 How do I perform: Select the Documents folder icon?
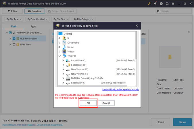(64, 43)
